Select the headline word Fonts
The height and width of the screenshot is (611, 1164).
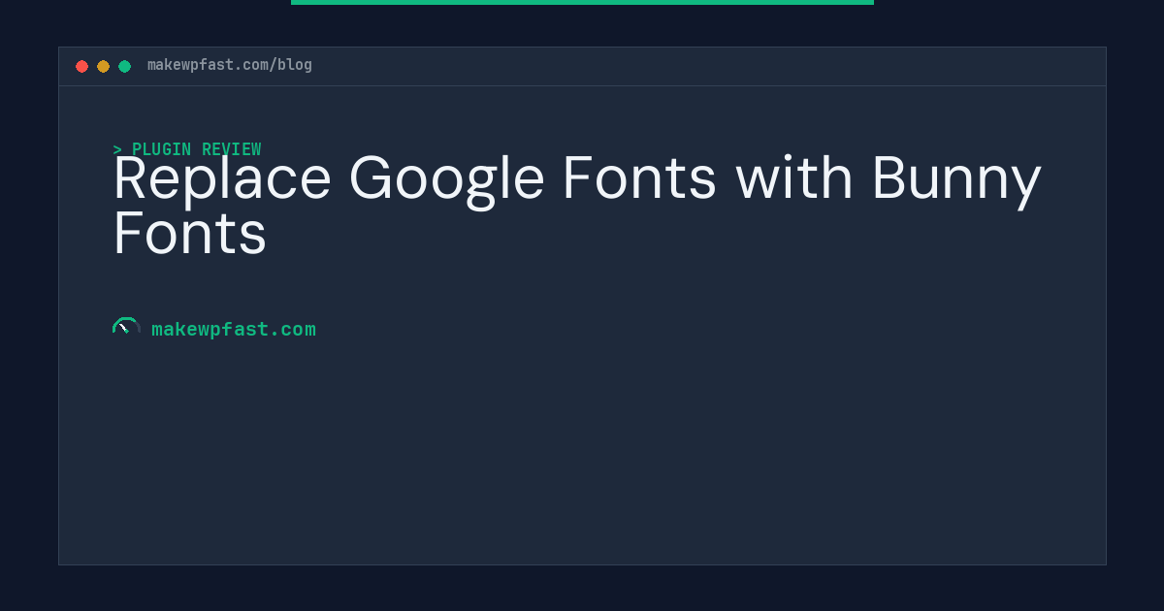[x=190, y=233]
